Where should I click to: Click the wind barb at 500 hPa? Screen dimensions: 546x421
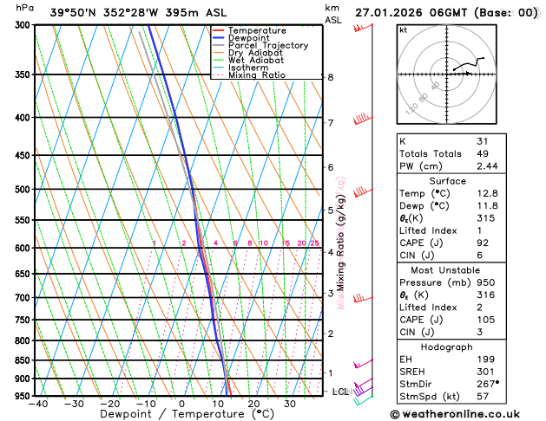(363, 191)
